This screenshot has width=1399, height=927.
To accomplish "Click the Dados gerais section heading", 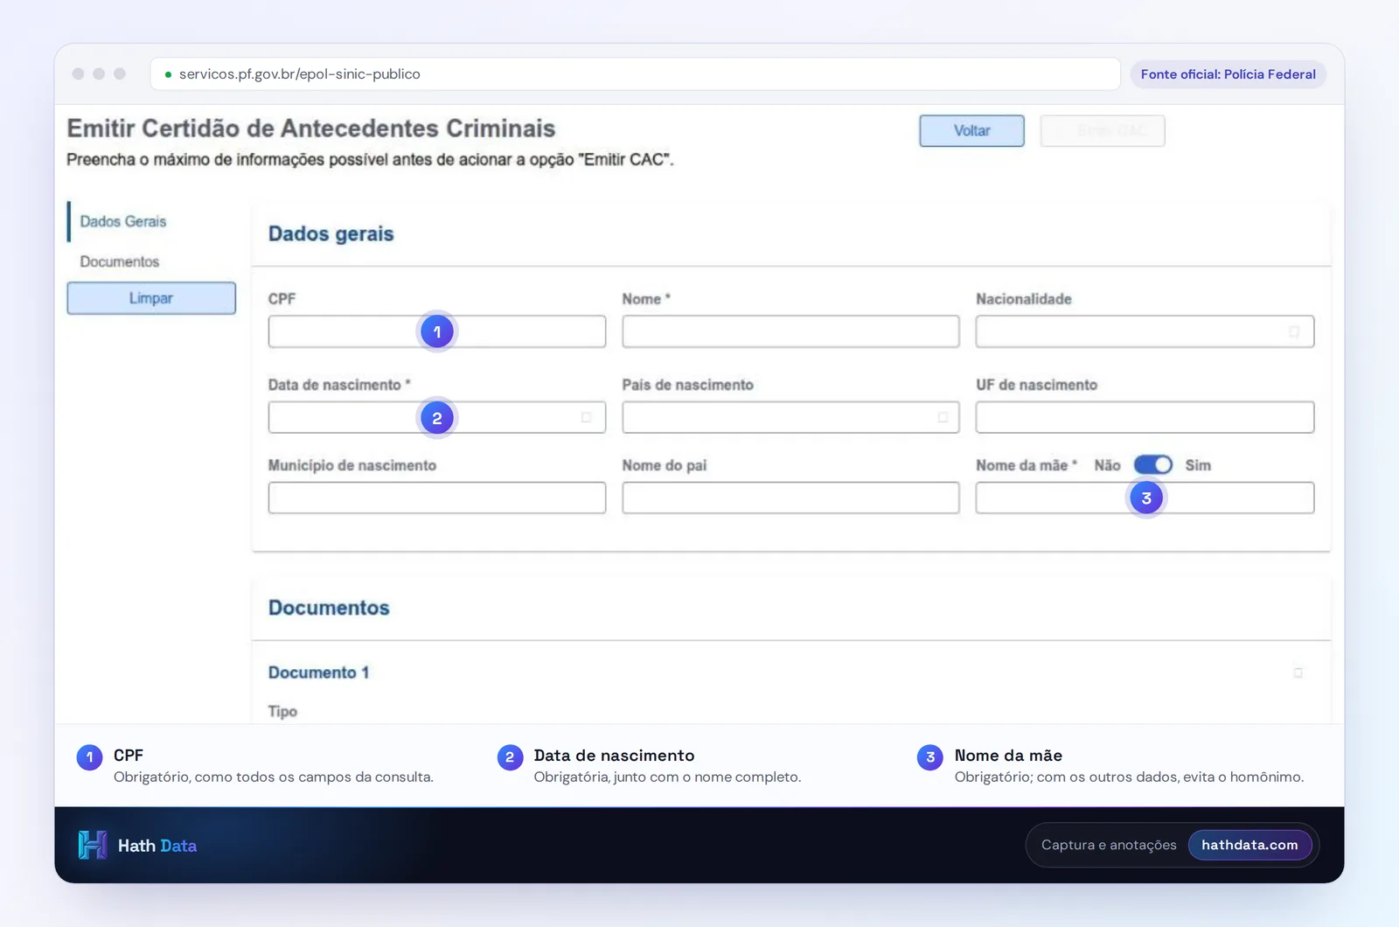I will 331,233.
